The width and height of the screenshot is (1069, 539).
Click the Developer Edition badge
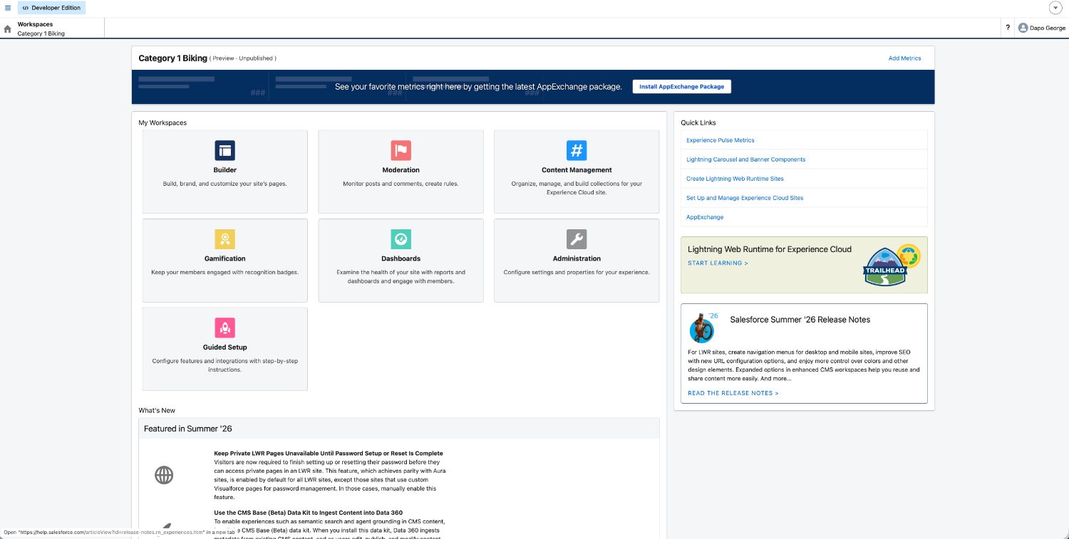coord(51,8)
